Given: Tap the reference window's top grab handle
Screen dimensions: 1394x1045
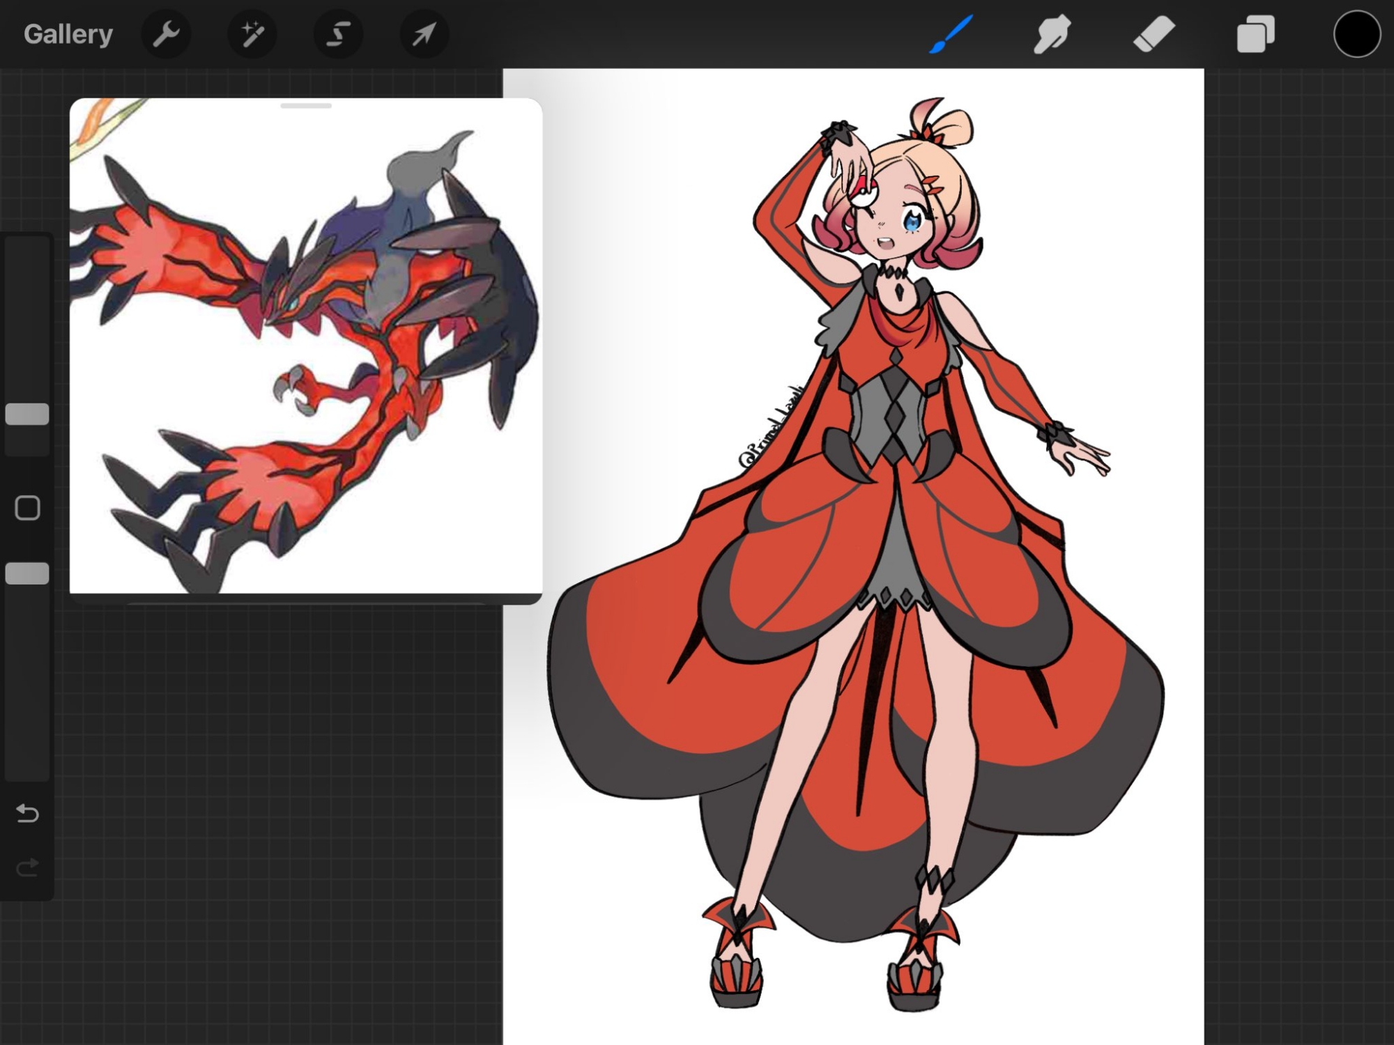Looking at the screenshot, I should (x=306, y=106).
